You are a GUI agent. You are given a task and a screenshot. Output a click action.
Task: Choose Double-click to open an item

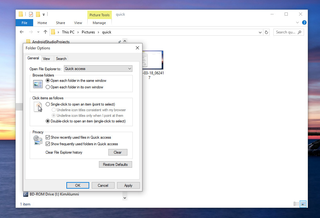click(x=86, y=121)
